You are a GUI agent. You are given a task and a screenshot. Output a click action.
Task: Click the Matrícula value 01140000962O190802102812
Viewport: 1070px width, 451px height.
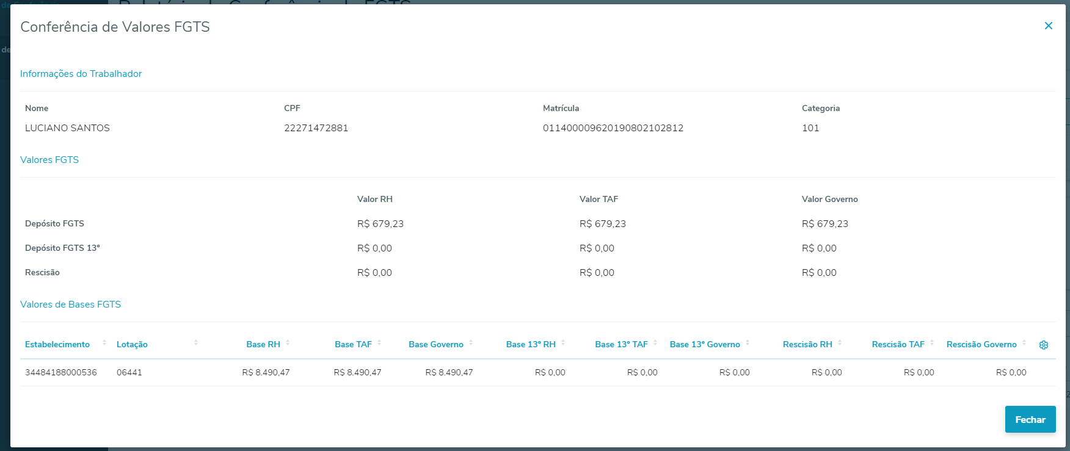613,128
